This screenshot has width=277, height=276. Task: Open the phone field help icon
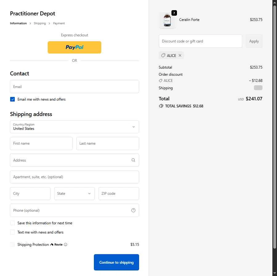[x=133, y=210]
